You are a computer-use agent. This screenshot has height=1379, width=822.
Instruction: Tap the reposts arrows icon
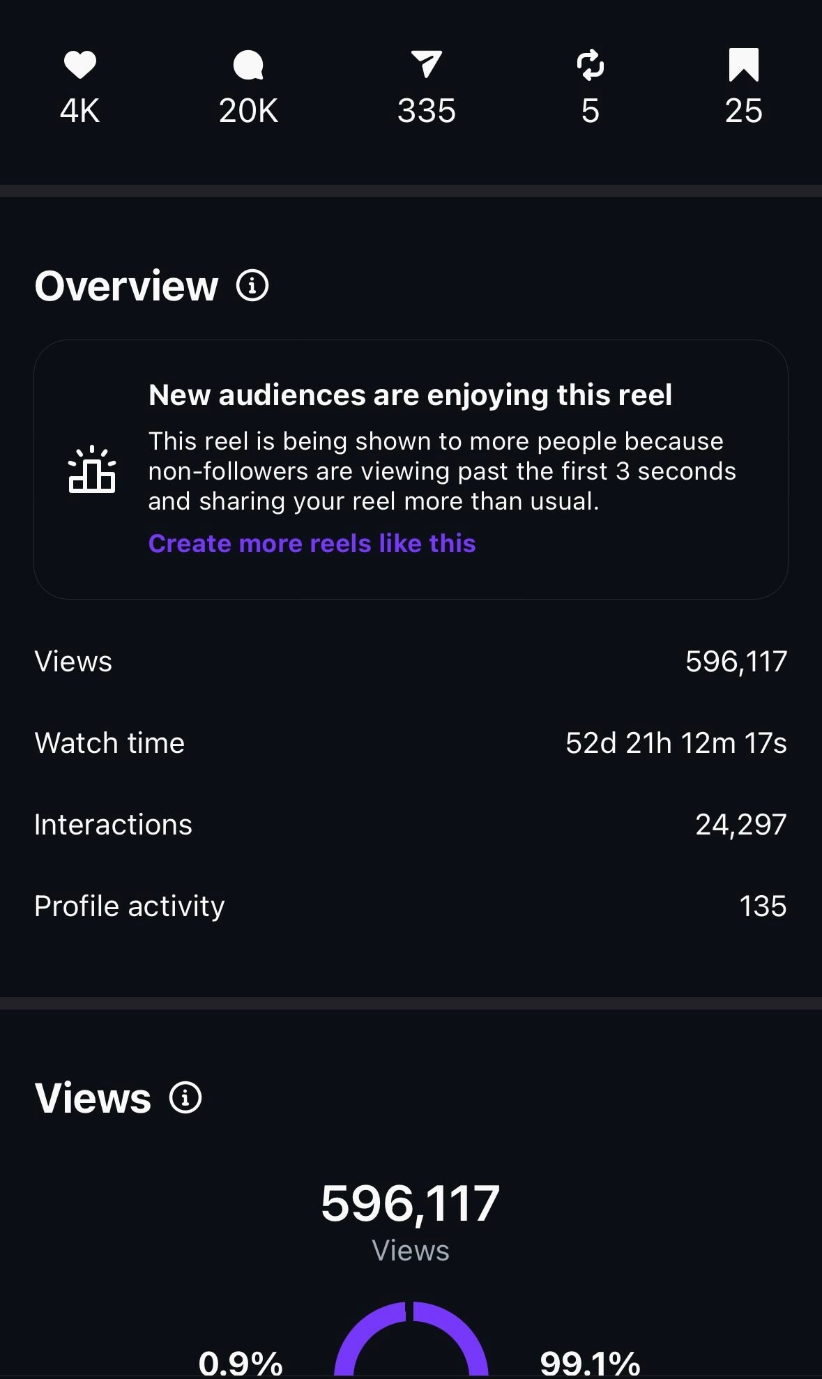pos(590,65)
